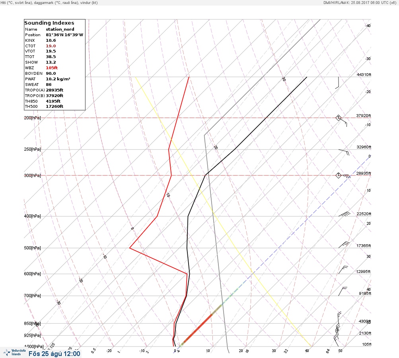Screen dimensions: 399x358
Task: Select TTOT value 38.5
Action: (51, 57)
